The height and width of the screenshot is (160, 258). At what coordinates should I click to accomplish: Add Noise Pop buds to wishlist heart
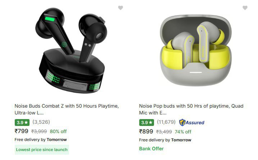pyautogui.click(x=245, y=8)
